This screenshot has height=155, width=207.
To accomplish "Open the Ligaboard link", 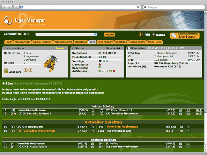I will [x=15, y=72].
